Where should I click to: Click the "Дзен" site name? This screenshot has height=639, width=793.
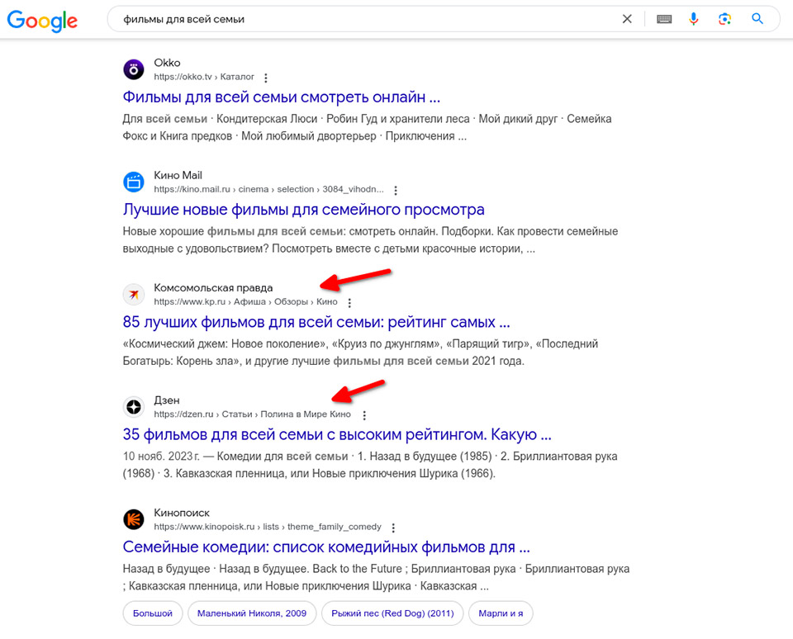[x=167, y=400]
